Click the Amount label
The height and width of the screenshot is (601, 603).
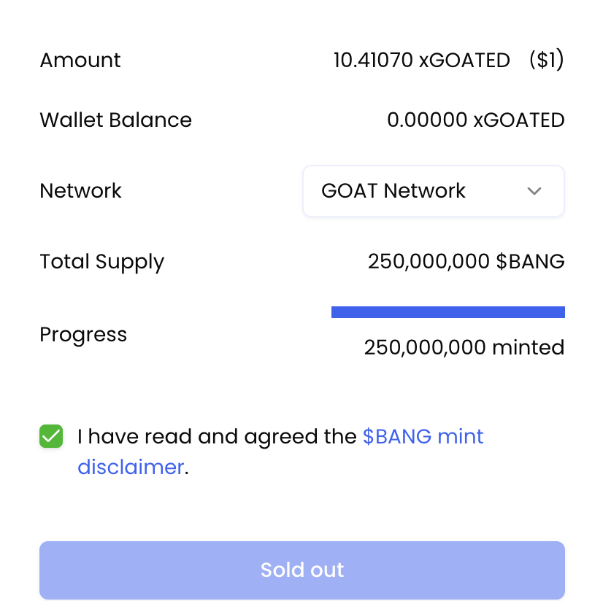pos(80,60)
